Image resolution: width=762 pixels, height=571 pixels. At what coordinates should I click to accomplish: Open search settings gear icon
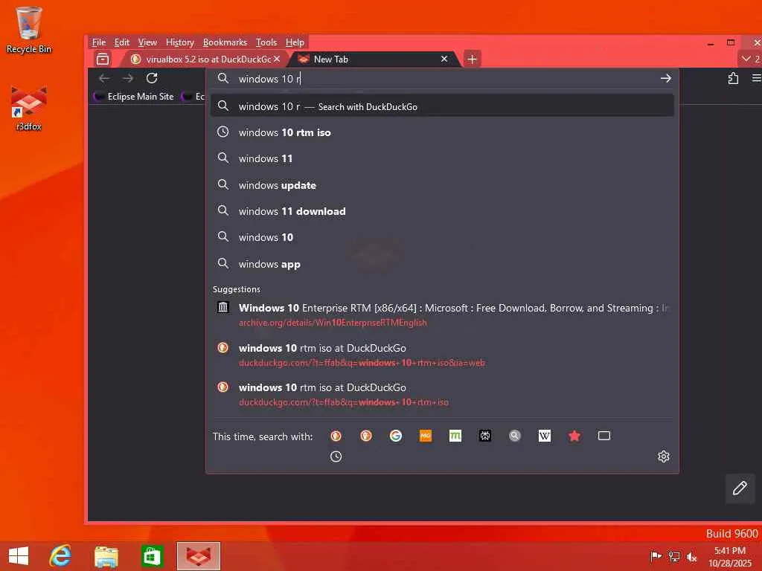(663, 457)
